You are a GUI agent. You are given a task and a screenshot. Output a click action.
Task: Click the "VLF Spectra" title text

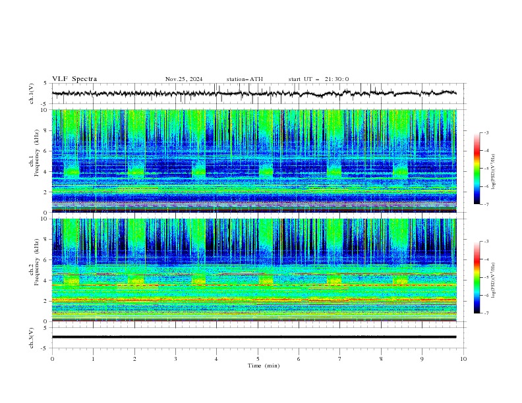coord(74,79)
